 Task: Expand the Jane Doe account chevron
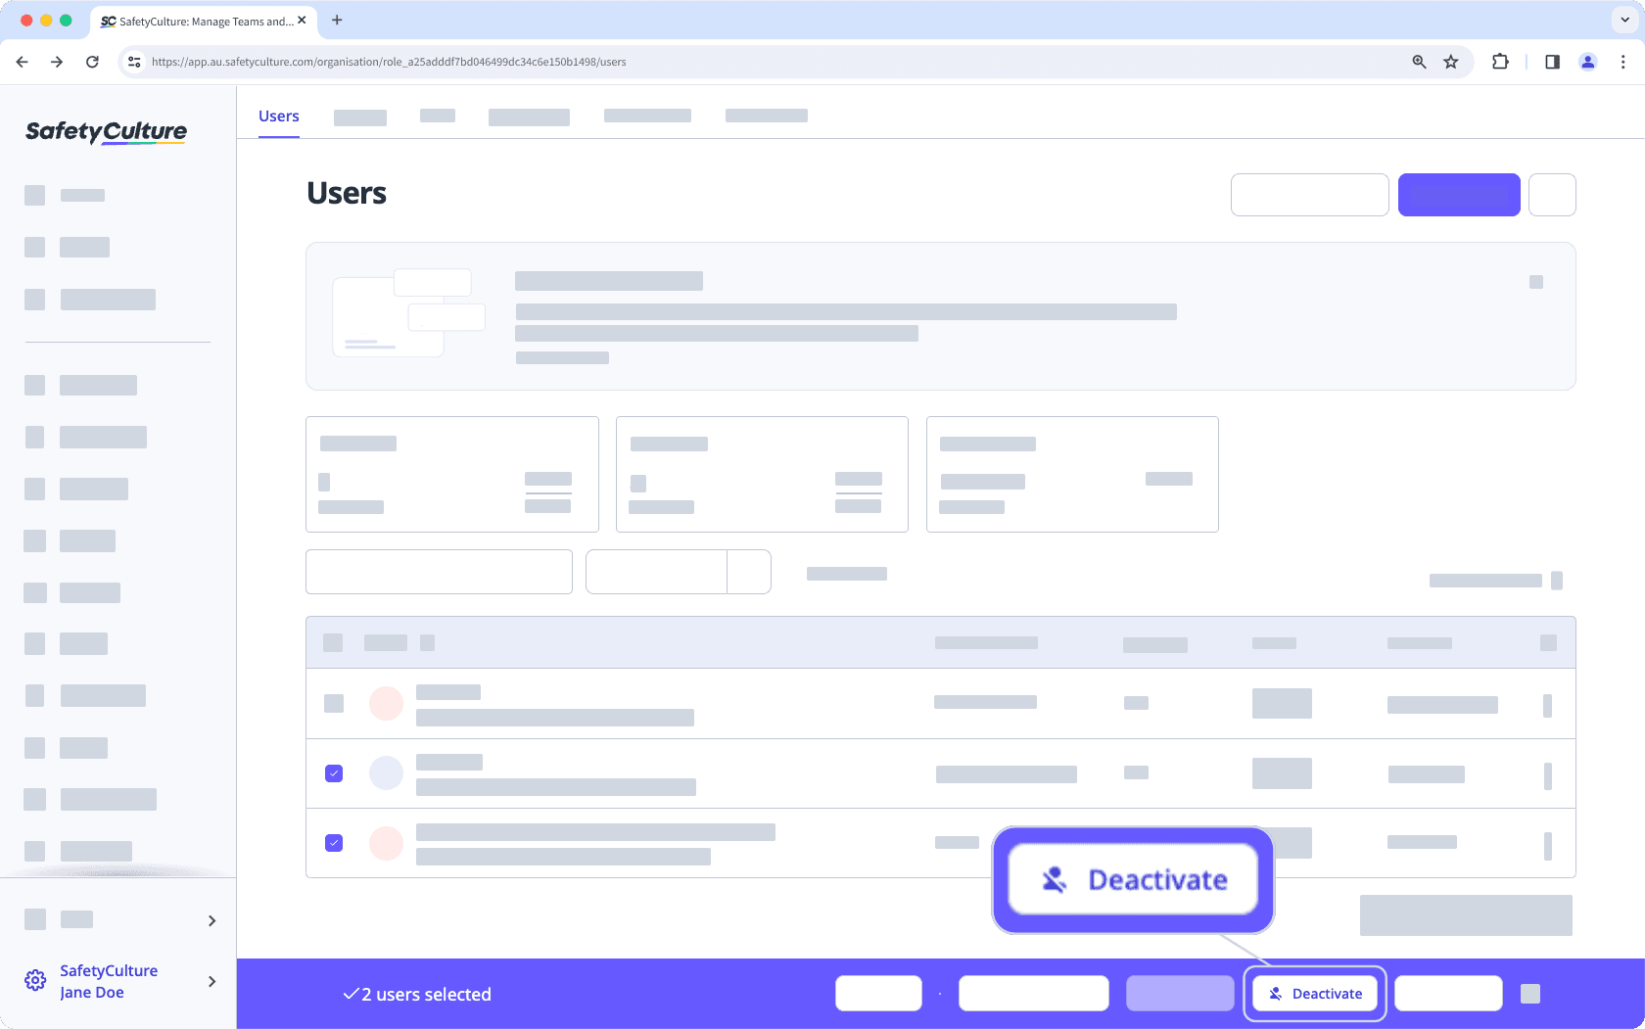pos(211,981)
